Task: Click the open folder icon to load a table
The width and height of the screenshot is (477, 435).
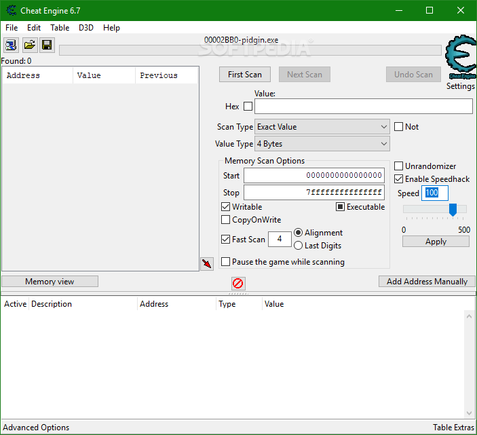Action: (x=29, y=45)
